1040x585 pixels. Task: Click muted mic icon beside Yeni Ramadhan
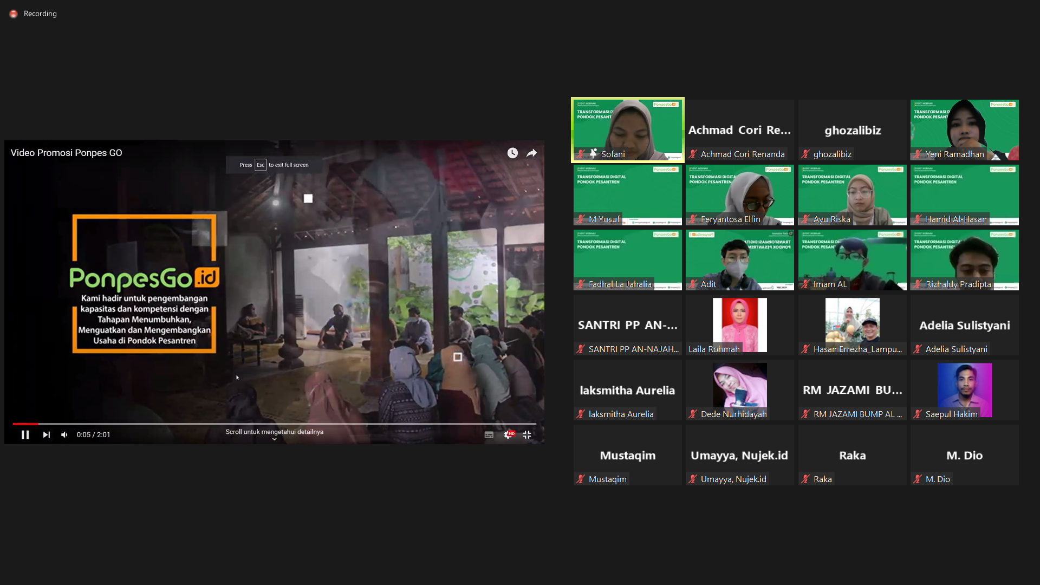(x=918, y=154)
